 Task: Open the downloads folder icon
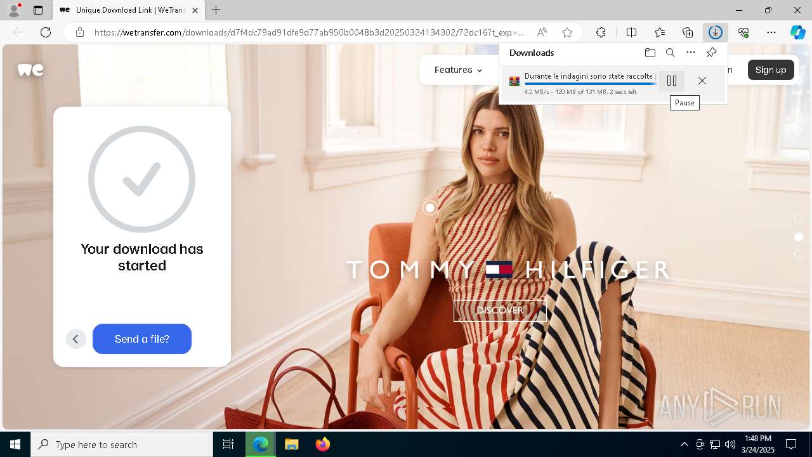tap(650, 53)
